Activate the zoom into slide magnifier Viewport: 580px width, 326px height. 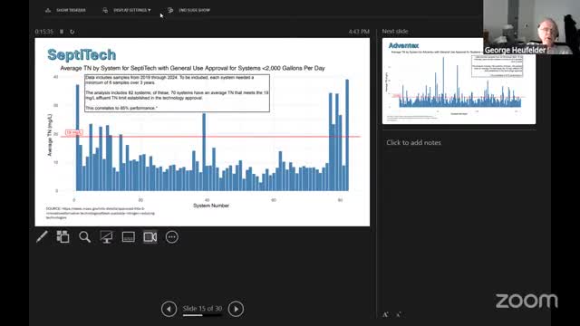click(x=84, y=237)
